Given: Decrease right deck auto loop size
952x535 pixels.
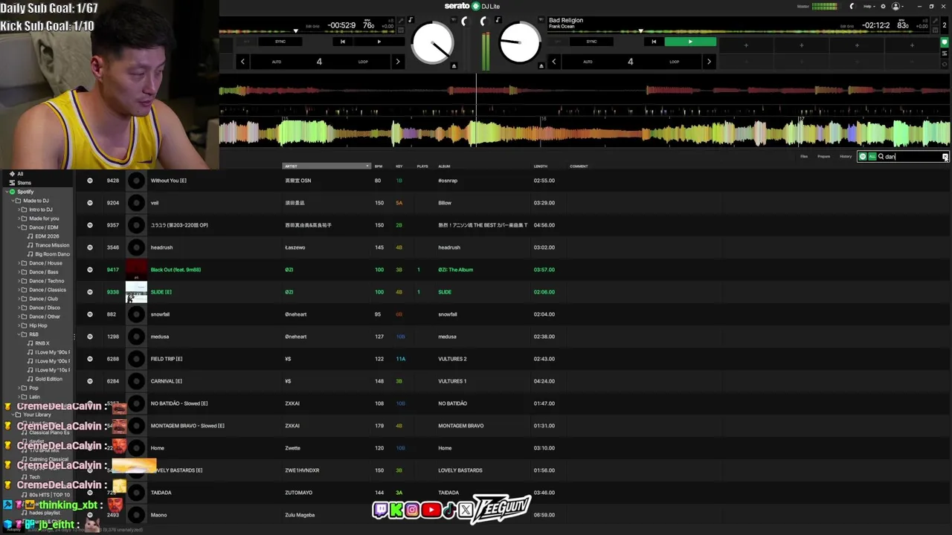Looking at the screenshot, I should coord(553,62).
